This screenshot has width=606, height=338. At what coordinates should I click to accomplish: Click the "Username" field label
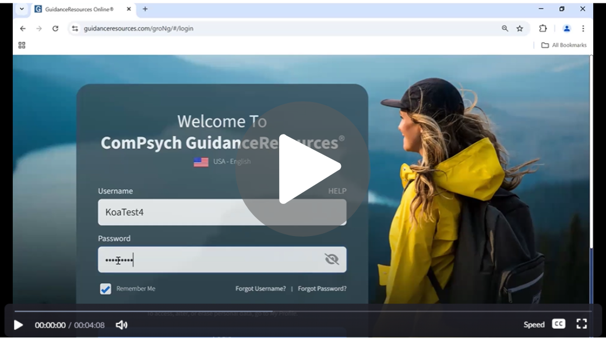[x=115, y=191]
